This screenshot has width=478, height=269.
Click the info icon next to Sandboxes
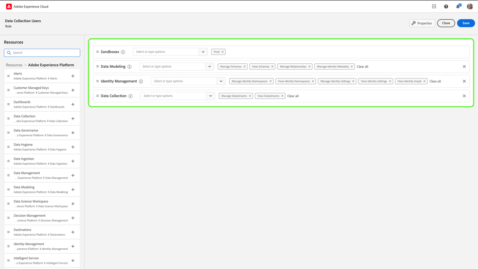pyautogui.click(x=123, y=51)
